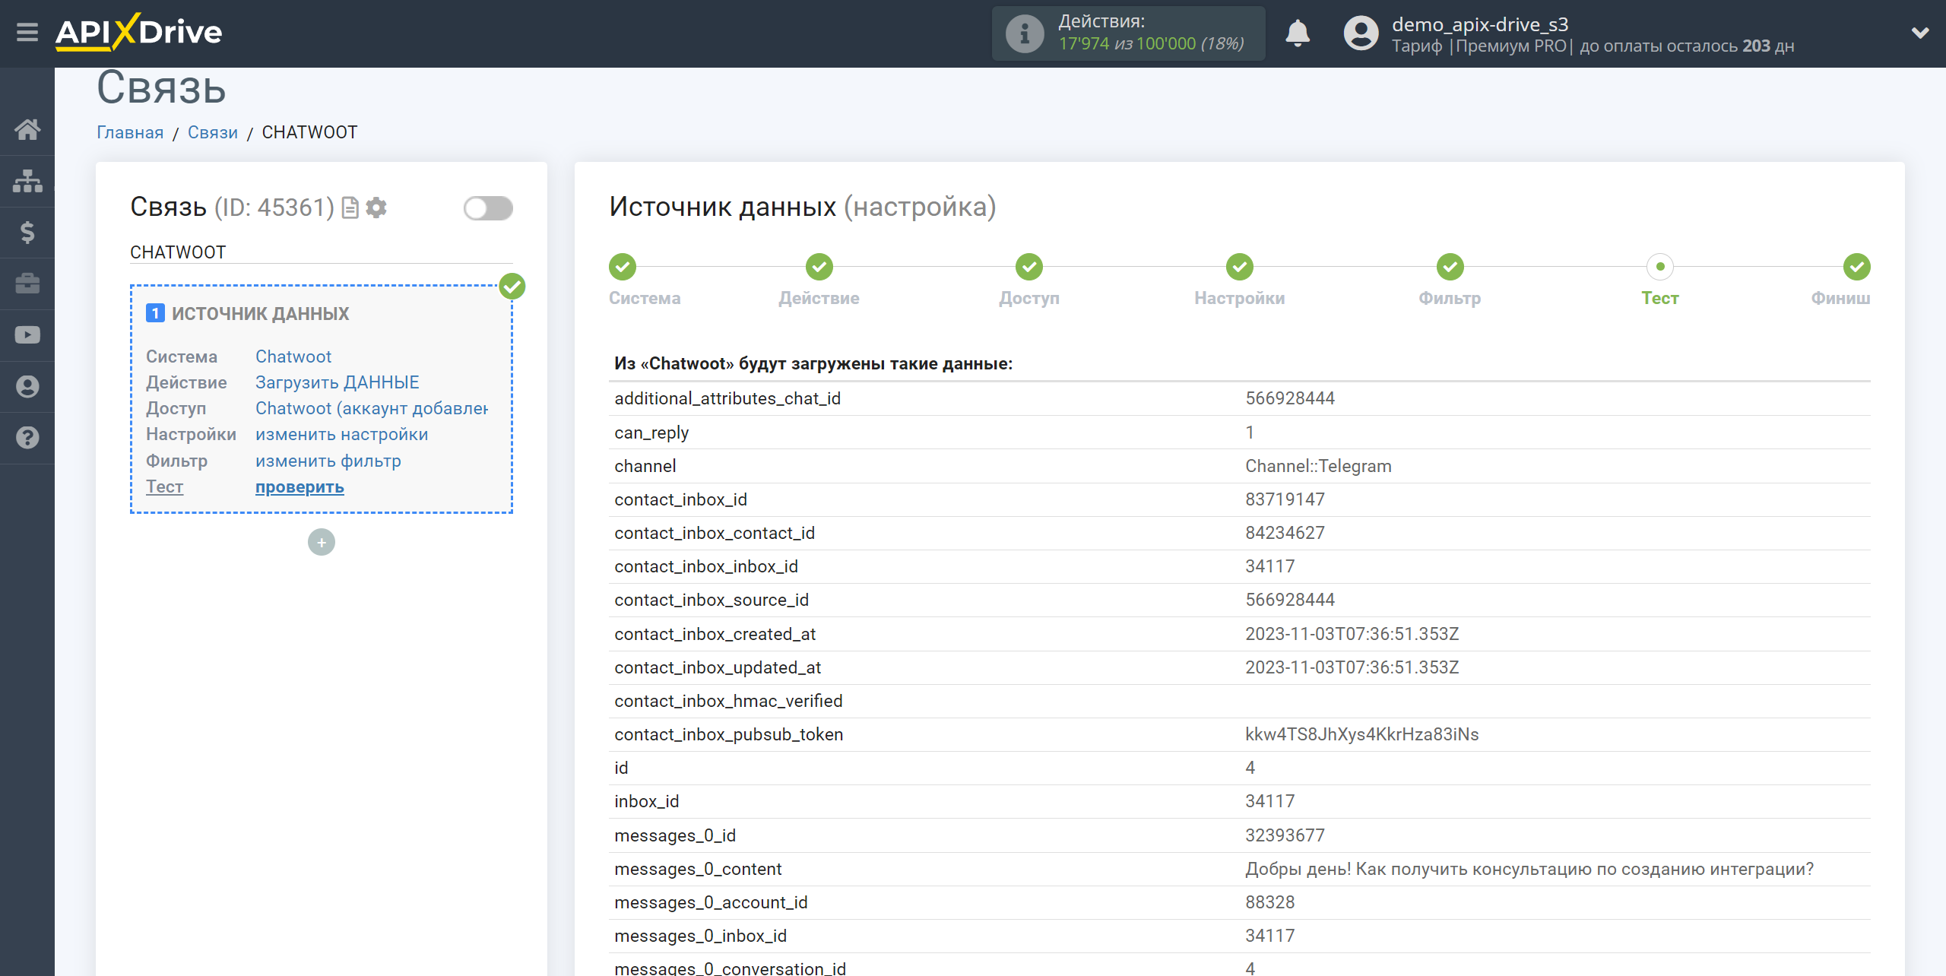Click the contact_inbox_id value 83719147
This screenshot has width=1946, height=976.
[1285, 499]
